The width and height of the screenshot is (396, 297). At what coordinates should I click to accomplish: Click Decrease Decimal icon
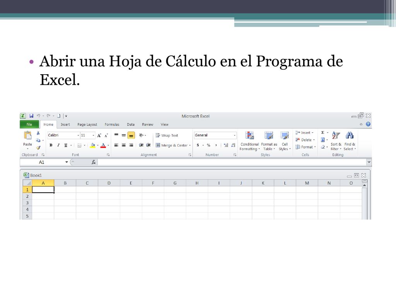coord(233,145)
